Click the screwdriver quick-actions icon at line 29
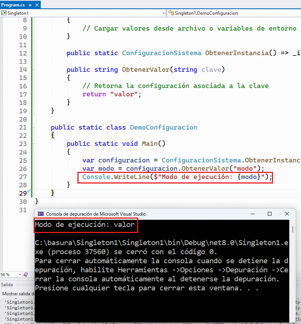 point(29,191)
